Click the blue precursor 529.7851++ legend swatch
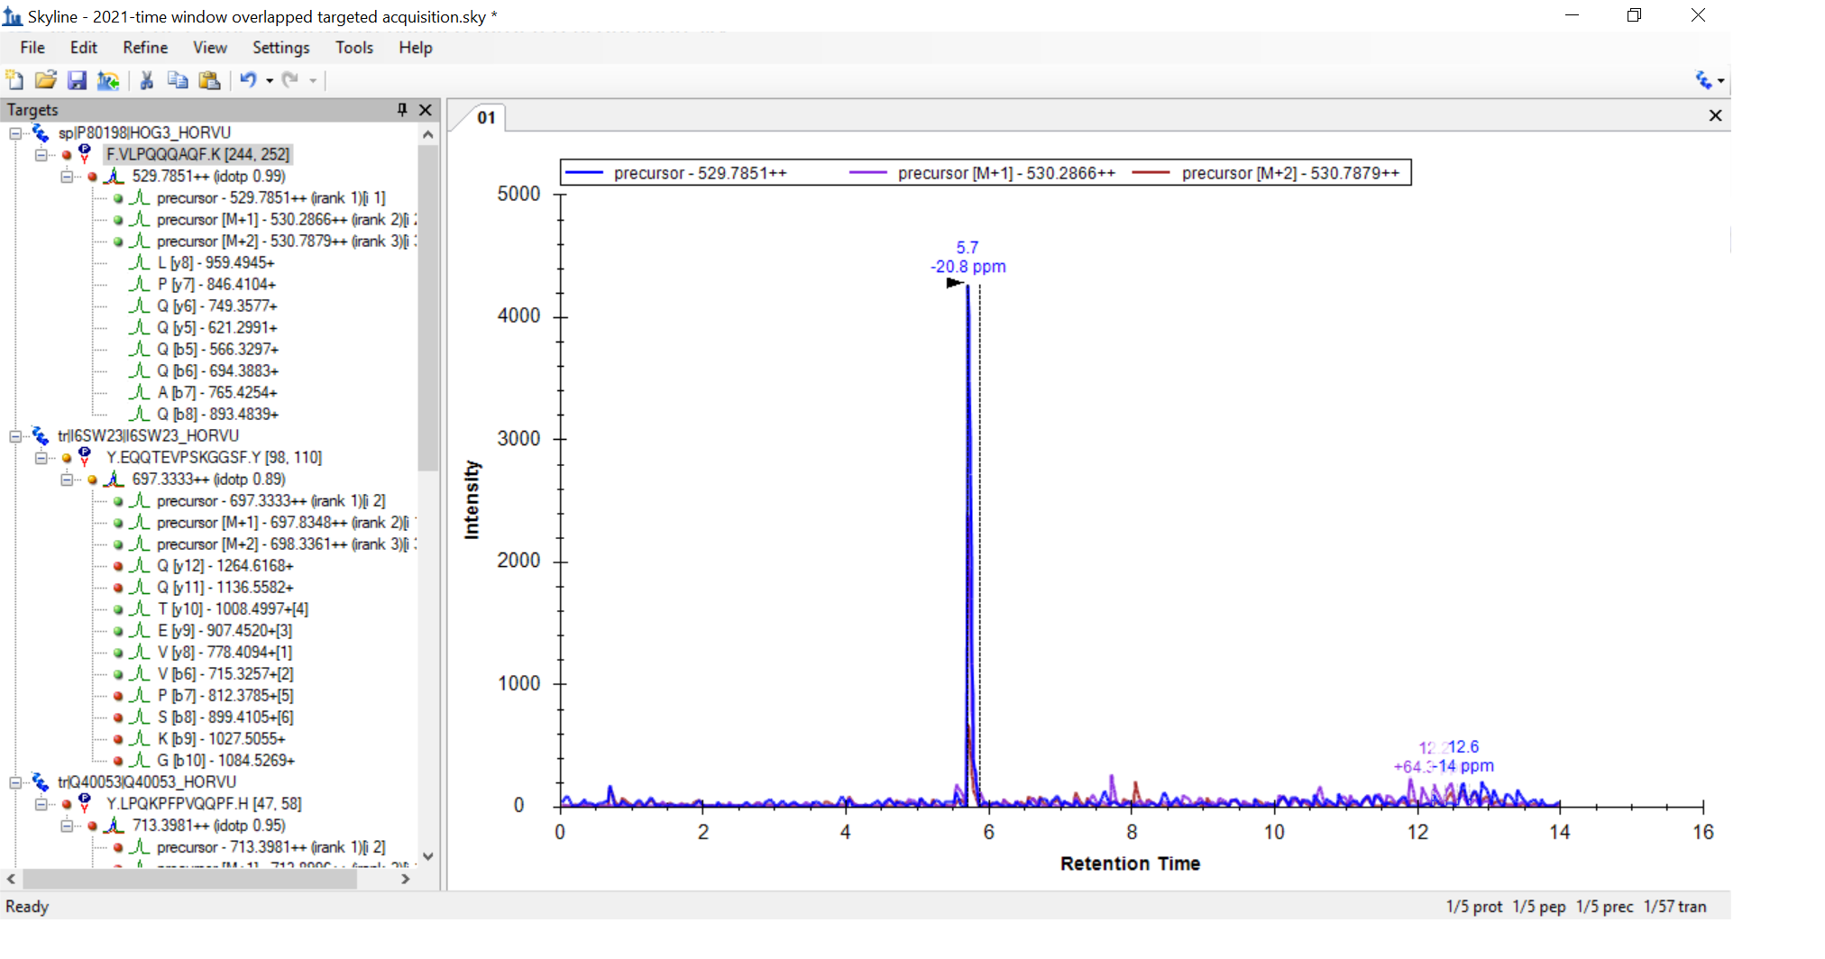This screenshot has height=959, width=1825. [x=584, y=173]
